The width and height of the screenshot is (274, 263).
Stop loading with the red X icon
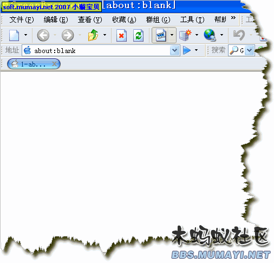[x=121, y=35]
